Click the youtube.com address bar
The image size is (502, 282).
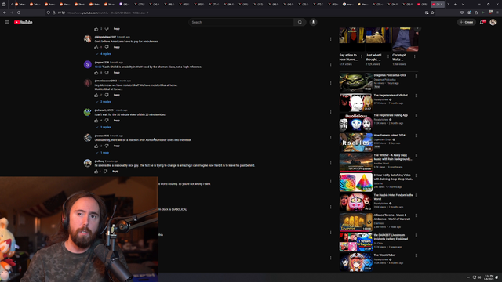pyautogui.click(x=237, y=13)
